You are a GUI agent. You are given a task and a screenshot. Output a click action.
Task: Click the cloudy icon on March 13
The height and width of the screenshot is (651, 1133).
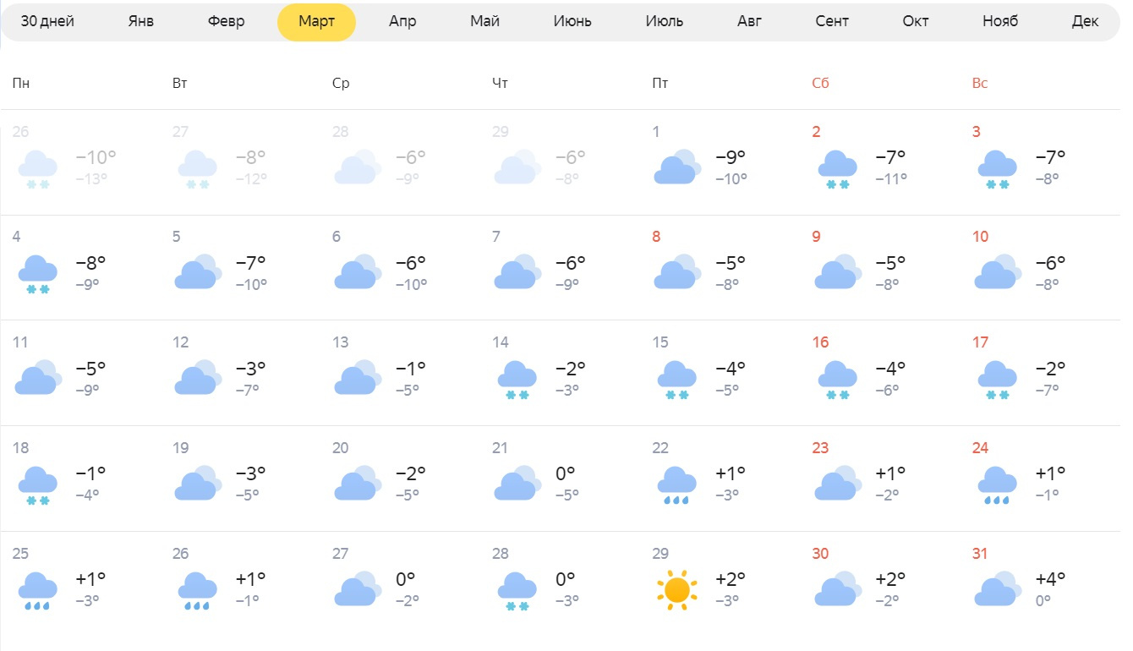pos(356,378)
